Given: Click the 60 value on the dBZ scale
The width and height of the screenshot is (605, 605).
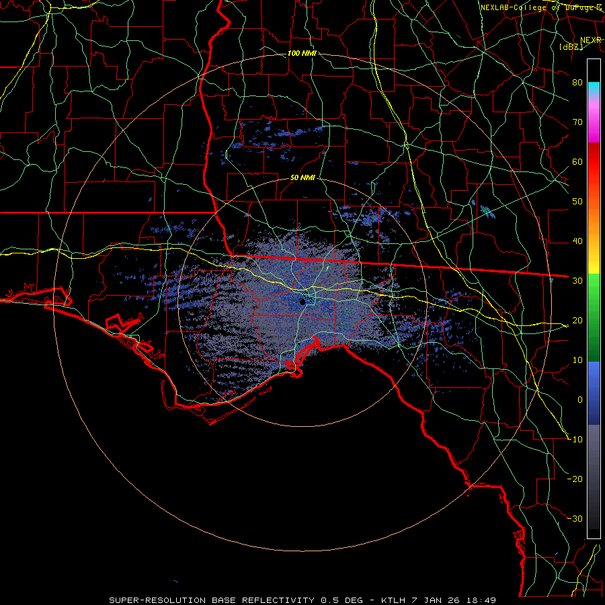Looking at the screenshot, I should coord(577,161).
